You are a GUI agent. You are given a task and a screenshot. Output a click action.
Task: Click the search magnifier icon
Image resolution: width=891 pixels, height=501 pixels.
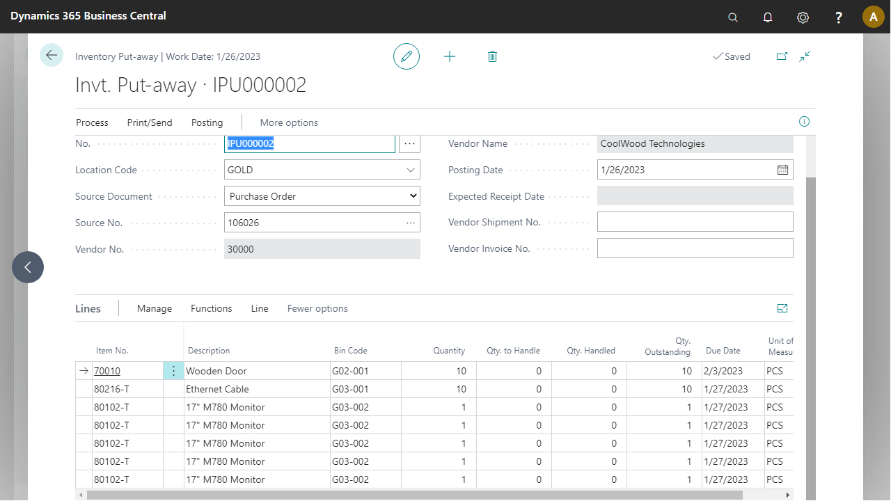tap(732, 17)
